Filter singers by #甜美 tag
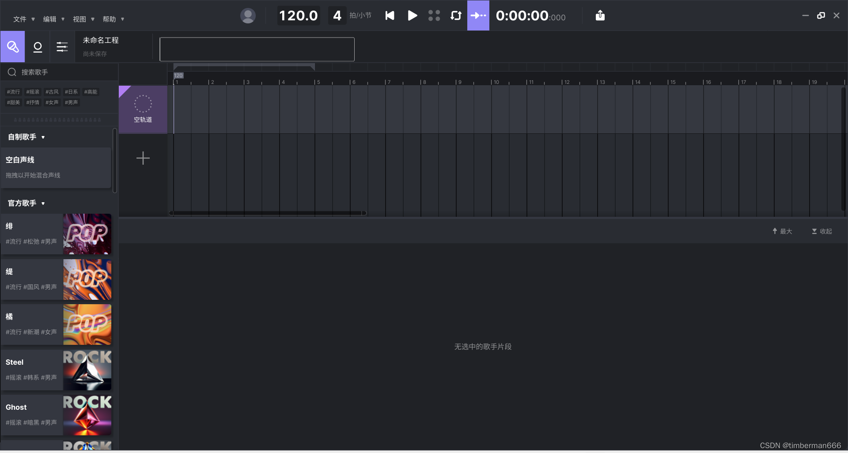The height and width of the screenshot is (453, 848). tap(13, 102)
